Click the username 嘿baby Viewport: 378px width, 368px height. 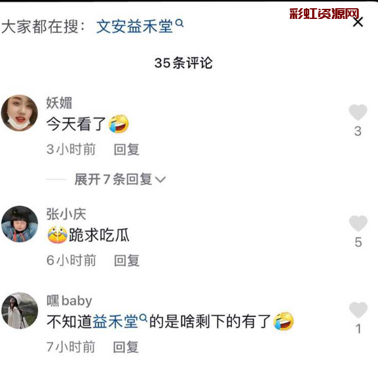(x=69, y=300)
